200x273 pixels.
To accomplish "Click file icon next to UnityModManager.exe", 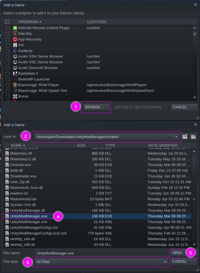I will tap(7, 216).
